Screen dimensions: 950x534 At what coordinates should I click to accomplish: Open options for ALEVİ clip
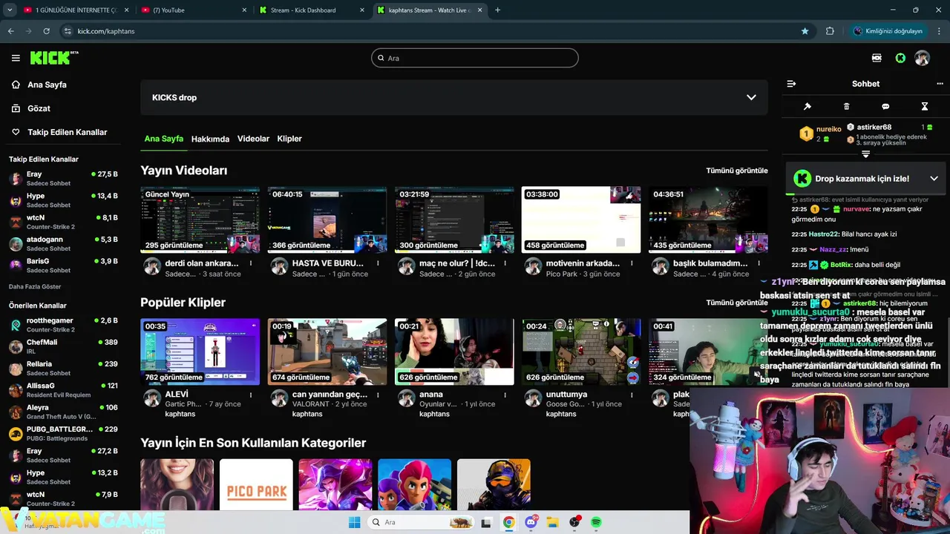click(x=251, y=395)
